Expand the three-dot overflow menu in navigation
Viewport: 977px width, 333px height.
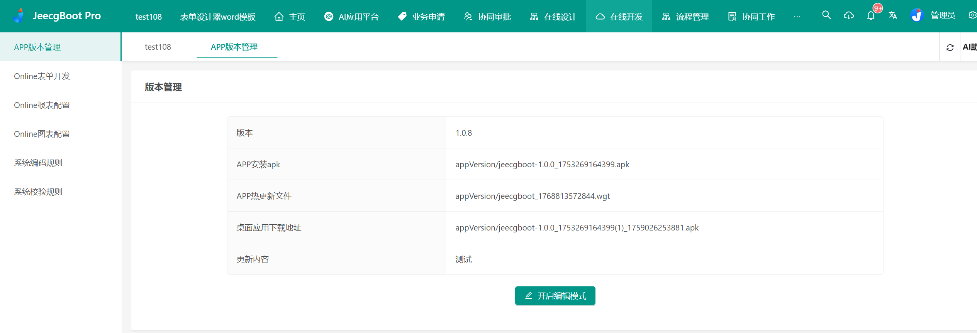(797, 17)
